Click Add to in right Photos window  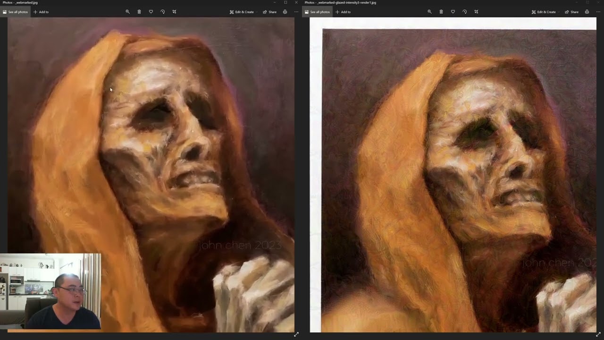[343, 12]
